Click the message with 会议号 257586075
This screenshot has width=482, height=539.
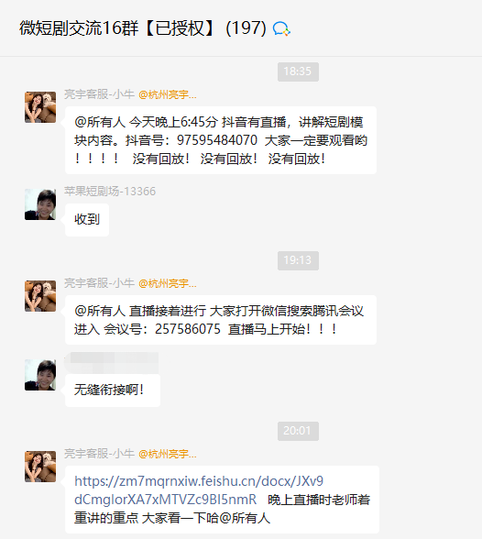(x=221, y=320)
